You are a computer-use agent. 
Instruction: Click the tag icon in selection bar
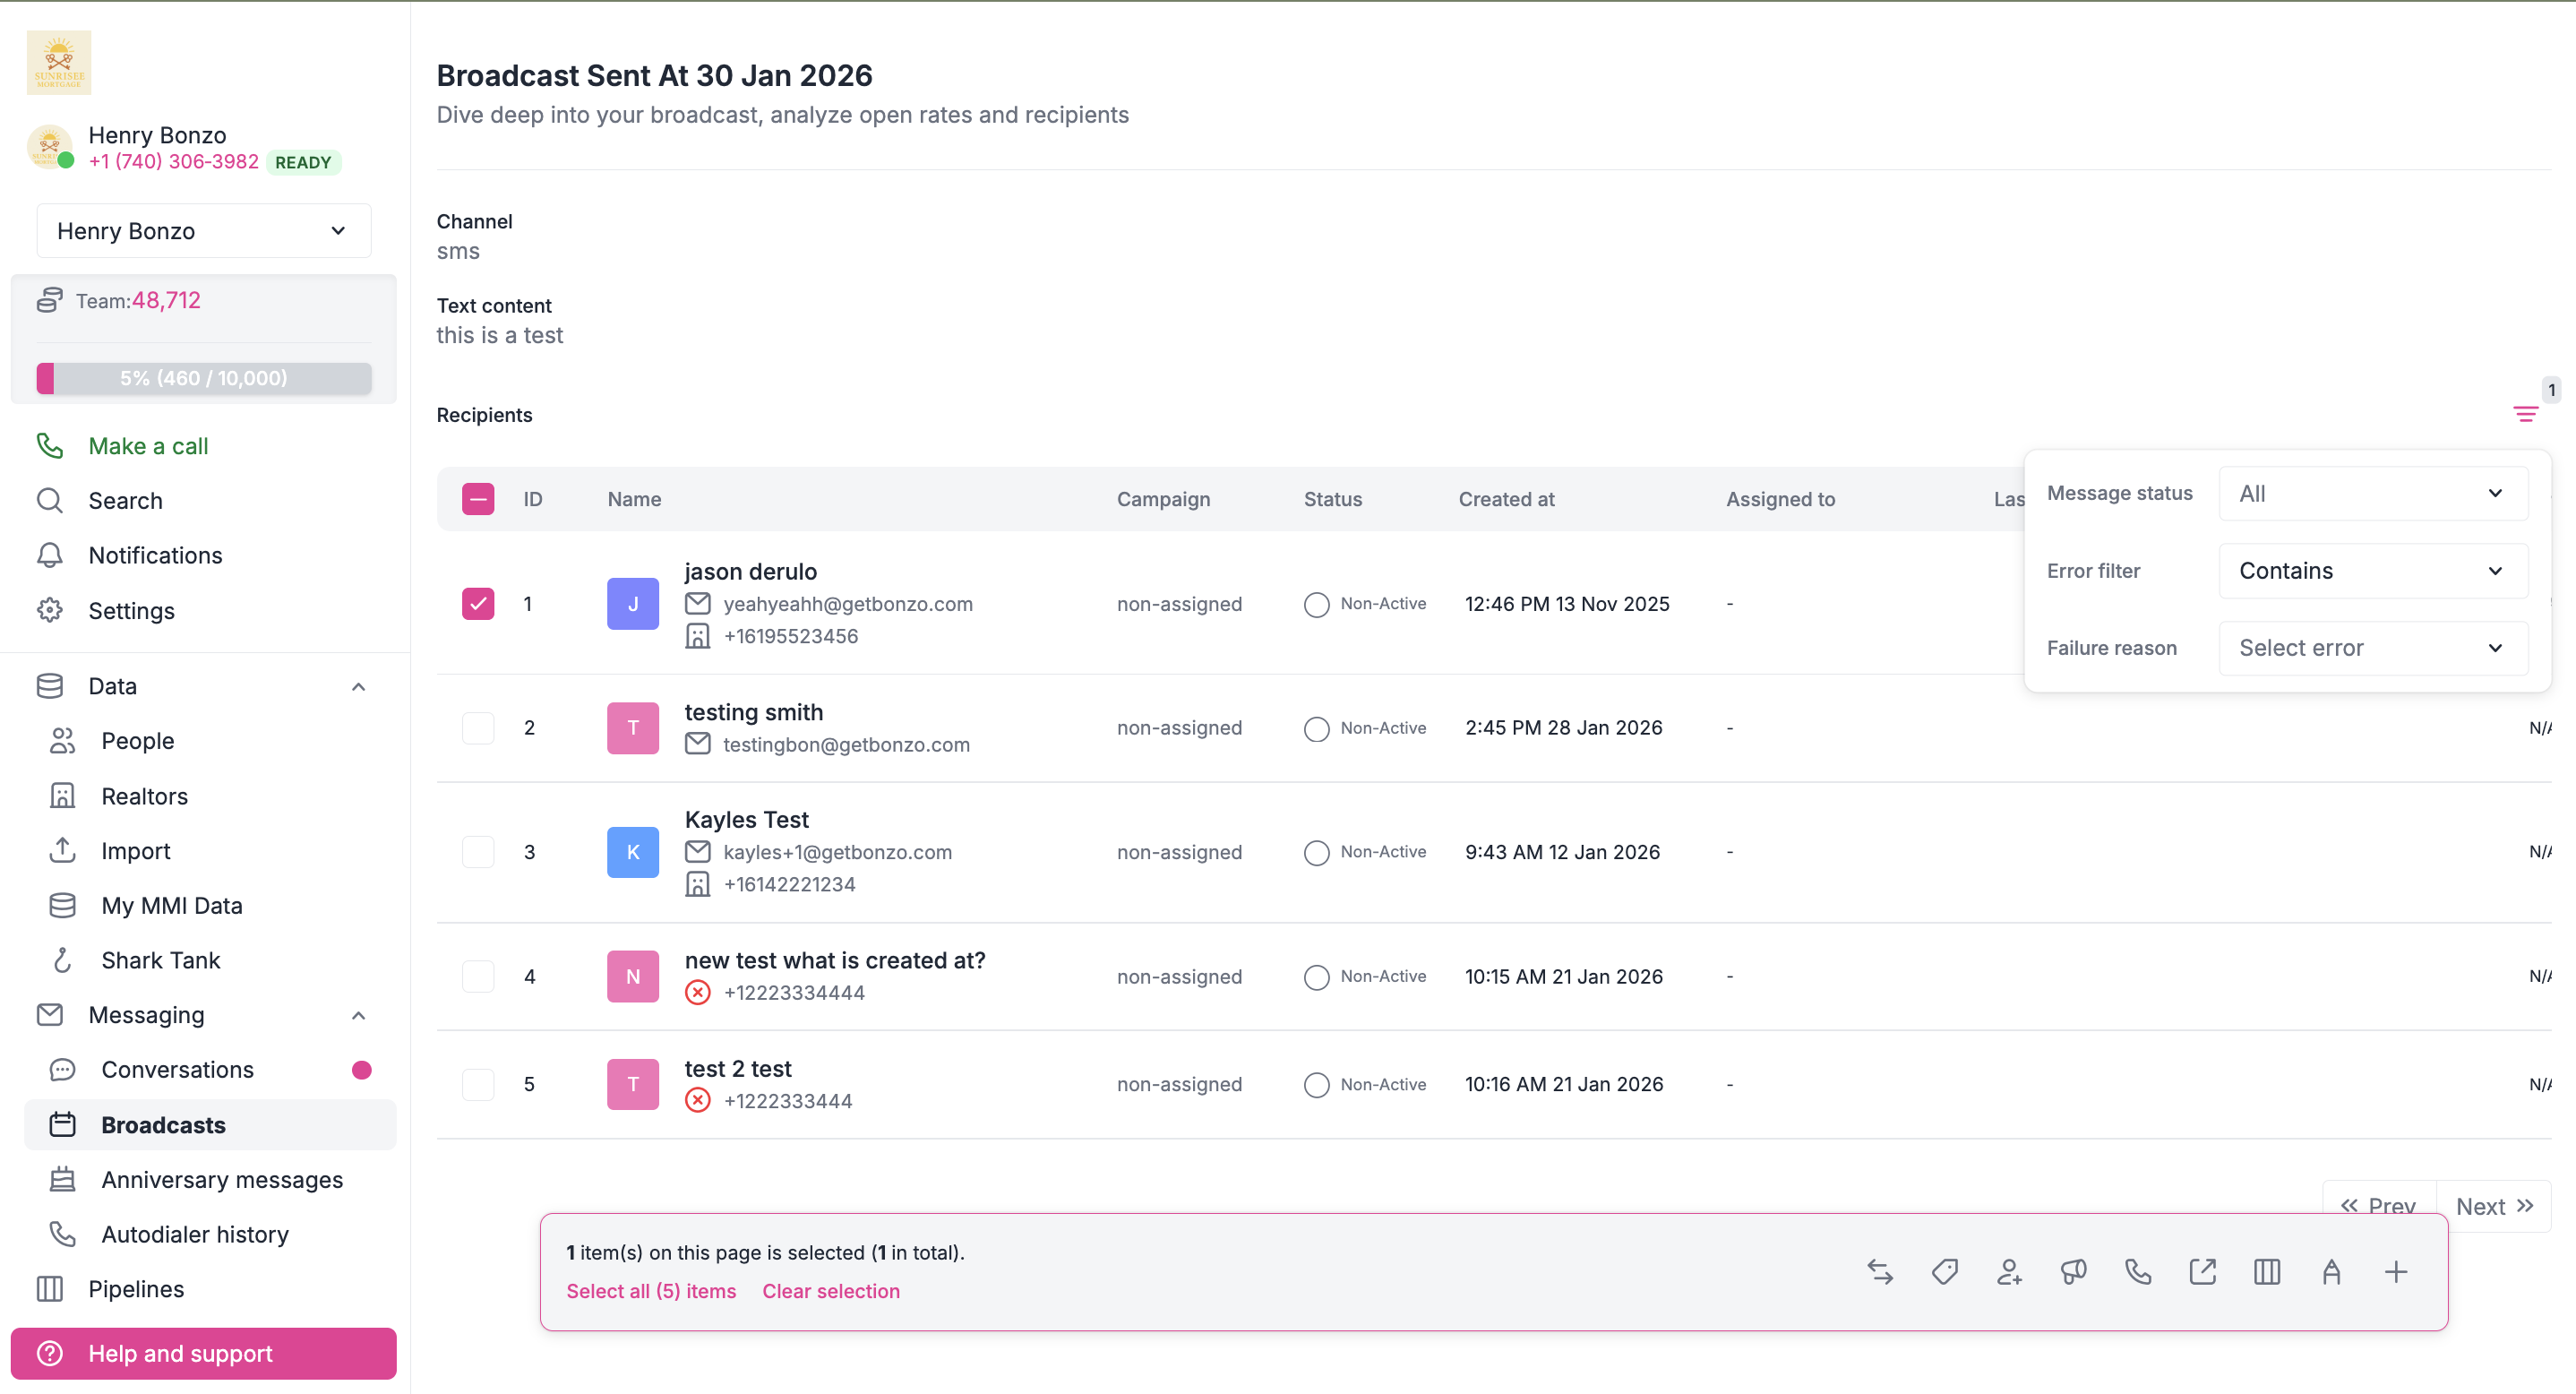[x=1945, y=1272]
